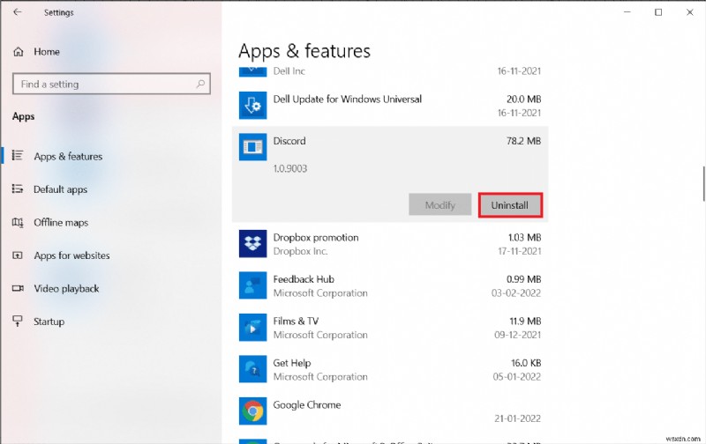Screen dimensions: 706x444
Task: Click the search magnifier icon
Action: coord(200,84)
